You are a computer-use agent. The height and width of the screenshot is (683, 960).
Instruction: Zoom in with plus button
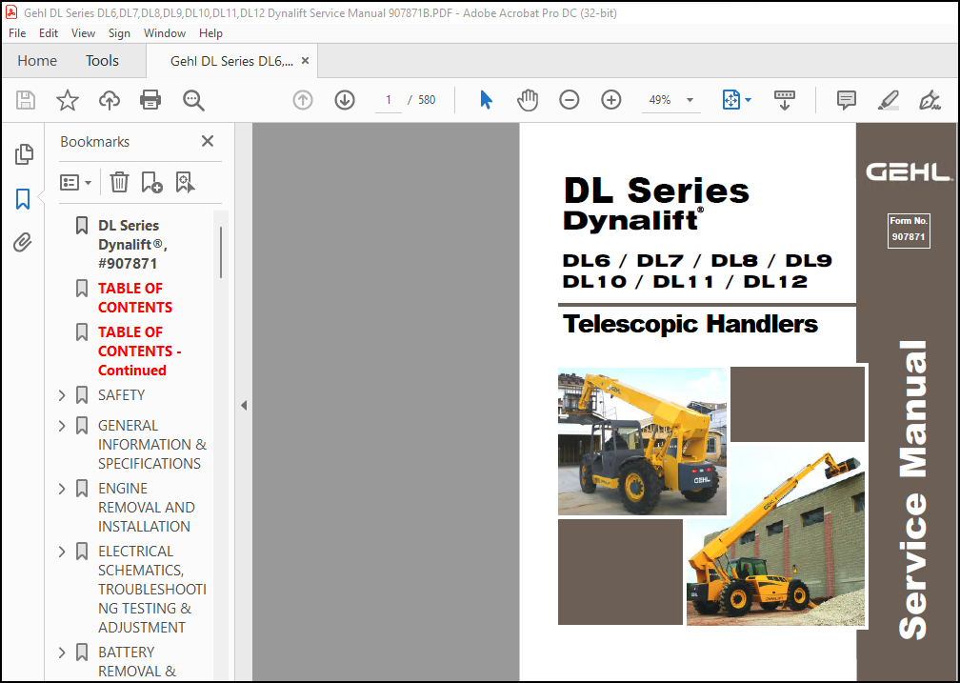coord(611,100)
